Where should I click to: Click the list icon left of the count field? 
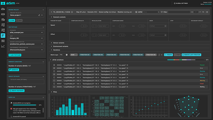coord(192,12)
